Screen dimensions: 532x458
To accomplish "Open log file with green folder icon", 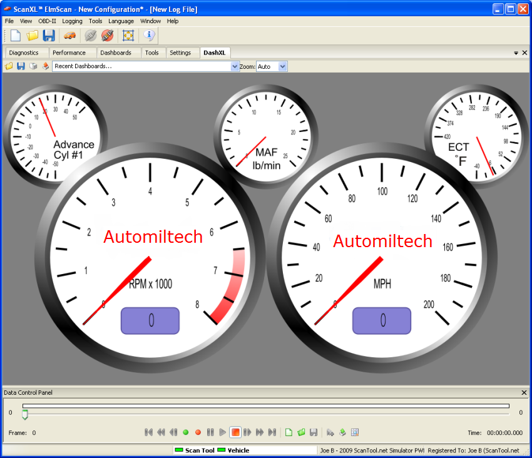I will tap(301, 432).
